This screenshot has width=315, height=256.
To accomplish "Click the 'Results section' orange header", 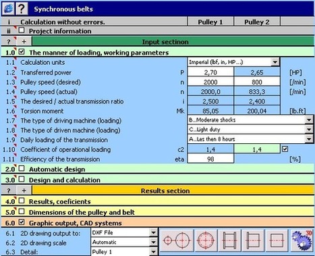I will [x=173, y=190].
